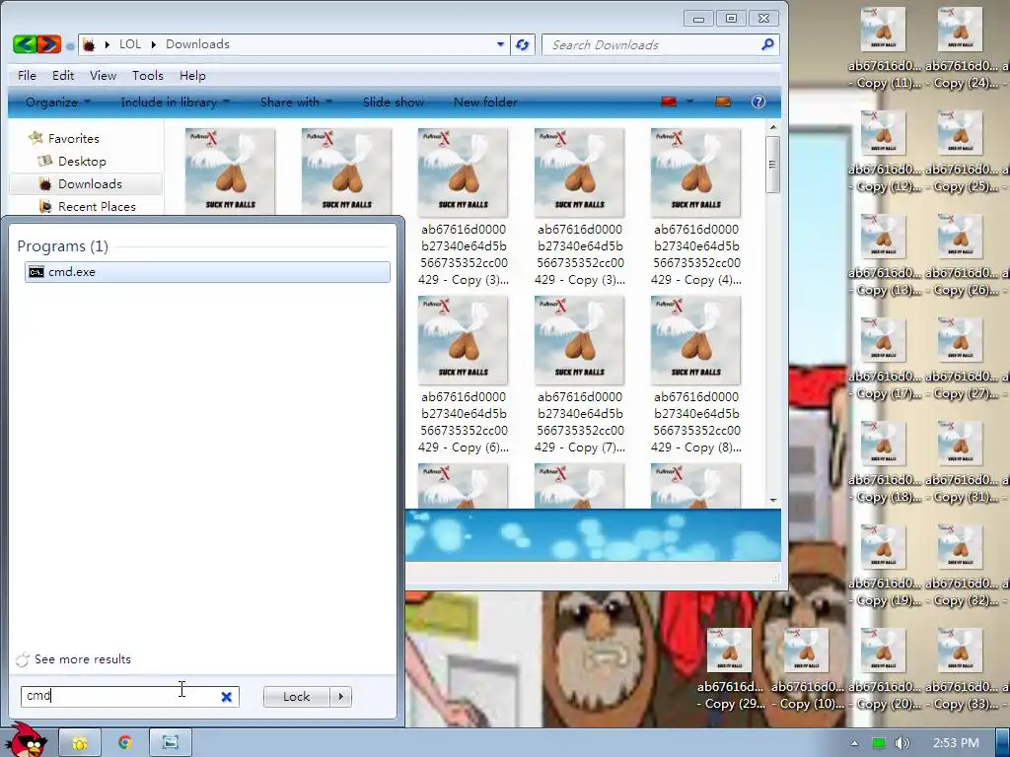Open the Share with dropdown
The width and height of the screenshot is (1010, 757).
[x=296, y=102]
